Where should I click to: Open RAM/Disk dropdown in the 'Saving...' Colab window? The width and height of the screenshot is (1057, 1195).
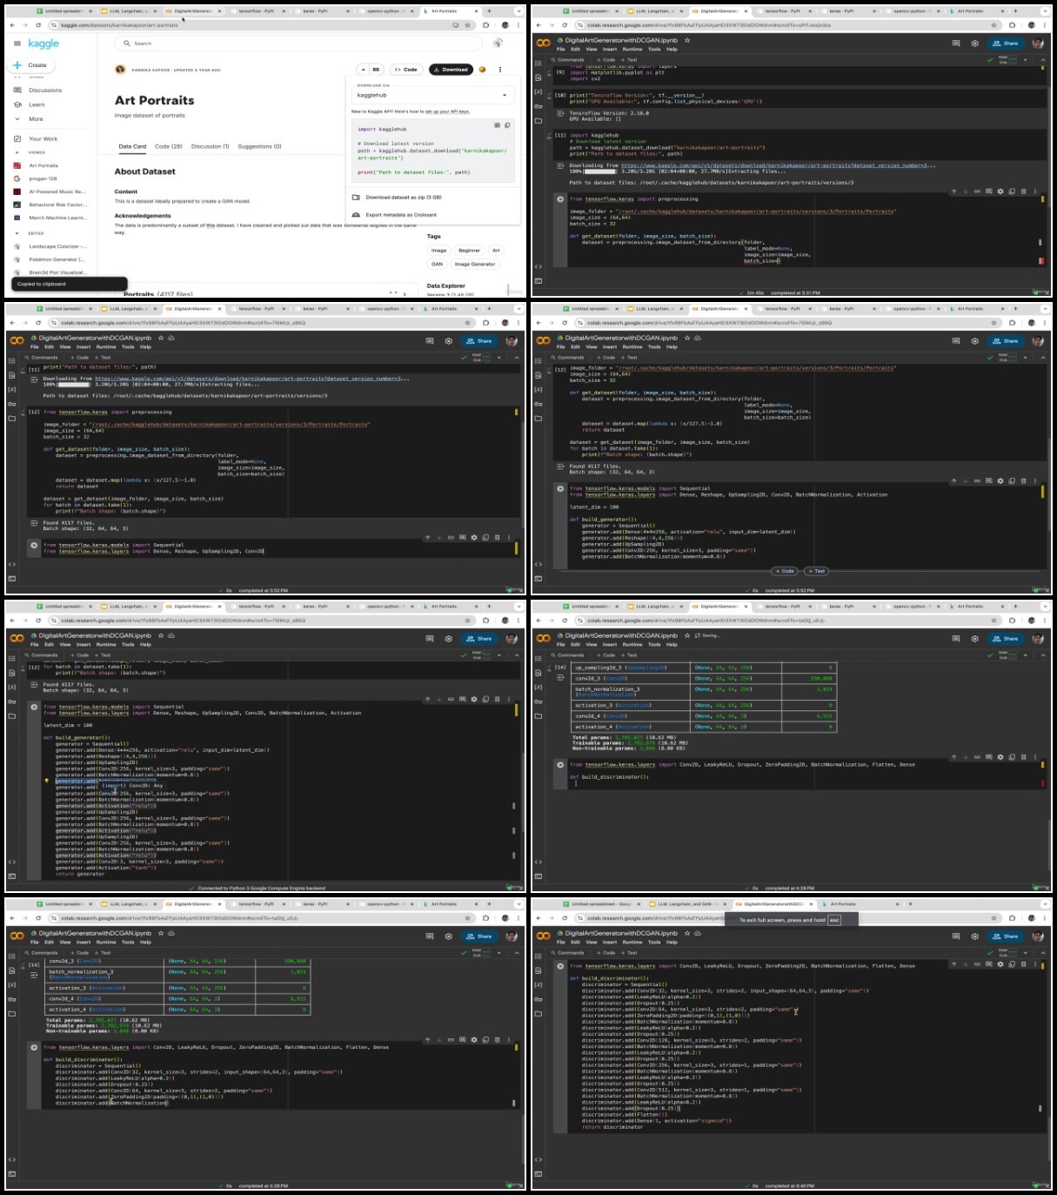coord(1025,655)
